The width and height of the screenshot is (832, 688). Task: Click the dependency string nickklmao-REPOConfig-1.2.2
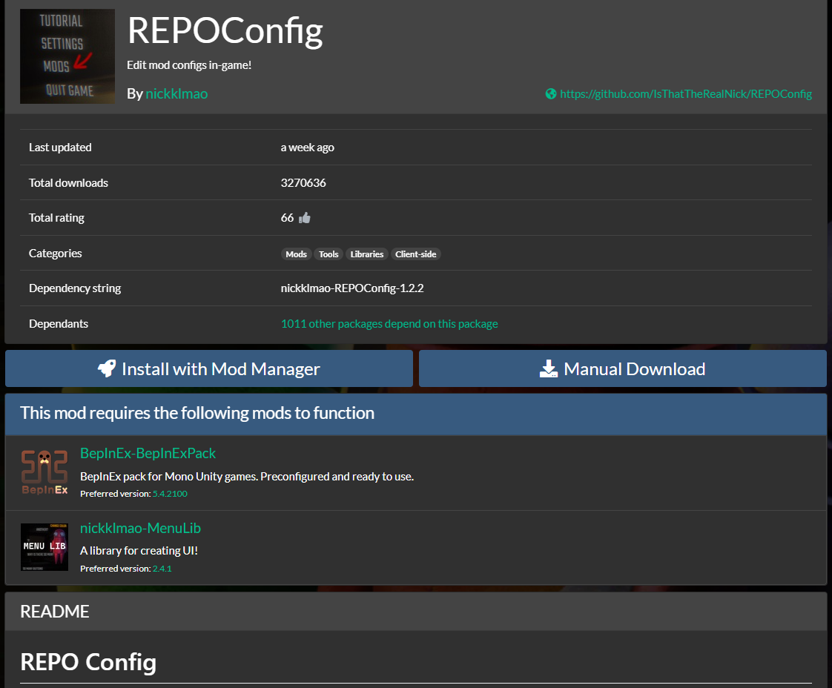point(352,288)
